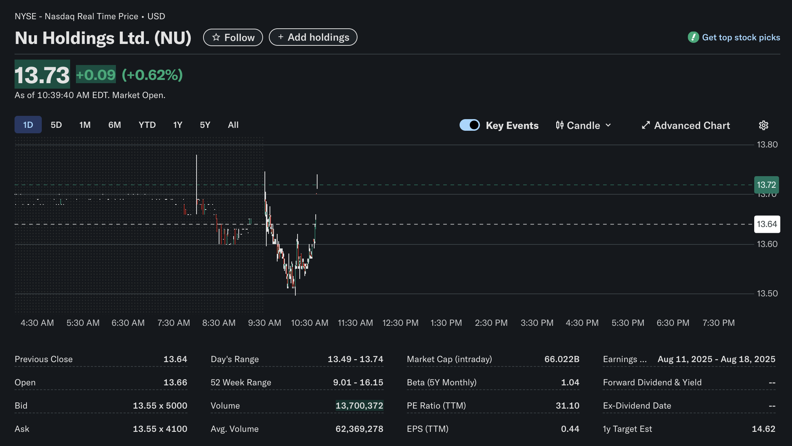Show All-time chart range

(x=233, y=125)
